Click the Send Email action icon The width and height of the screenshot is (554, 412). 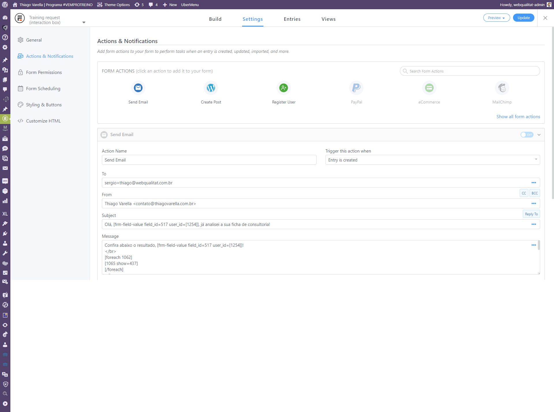(138, 88)
